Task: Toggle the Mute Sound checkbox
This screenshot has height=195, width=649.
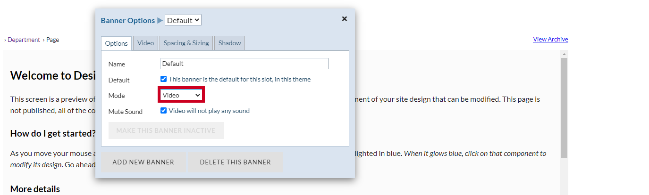Action: (x=164, y=111)
